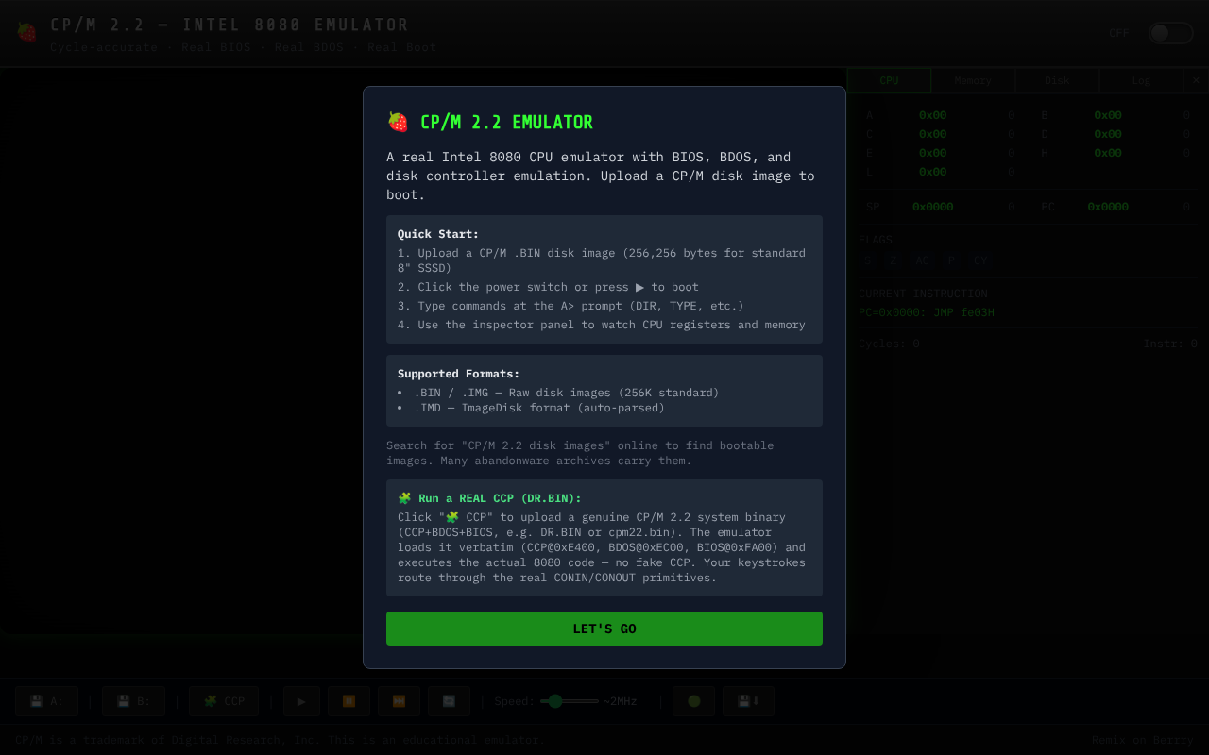Click the 'Run a REAL CCP (DR.BIN):' heading

coord(489,498)
